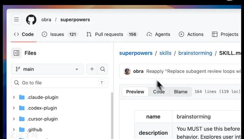Switch to the Code view of file

(x=159, y=92)
